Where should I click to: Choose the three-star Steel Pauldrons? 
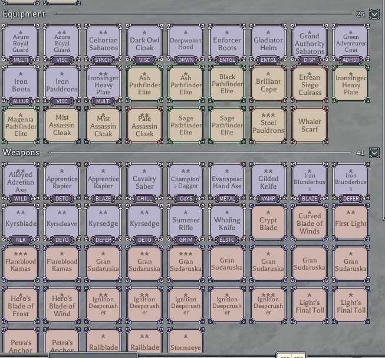coord(268,125)
